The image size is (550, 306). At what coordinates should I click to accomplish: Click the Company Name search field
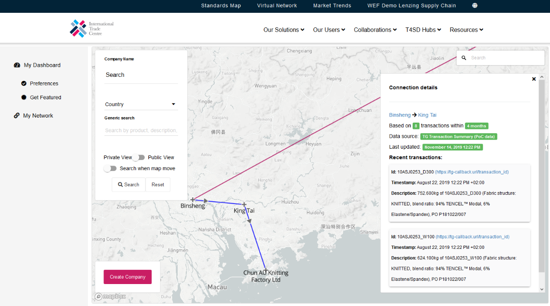pos(141,75)
